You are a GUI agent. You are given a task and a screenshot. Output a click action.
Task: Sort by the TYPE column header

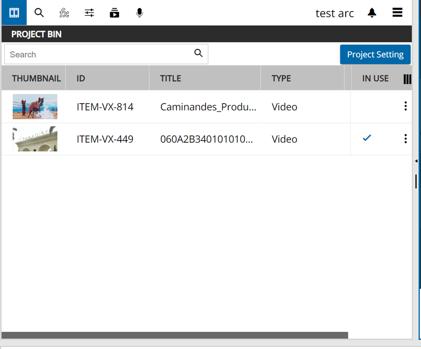coord(281,78)
